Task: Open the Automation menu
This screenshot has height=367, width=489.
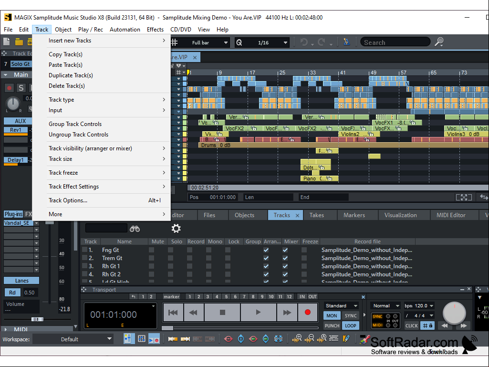Action: 125,29
